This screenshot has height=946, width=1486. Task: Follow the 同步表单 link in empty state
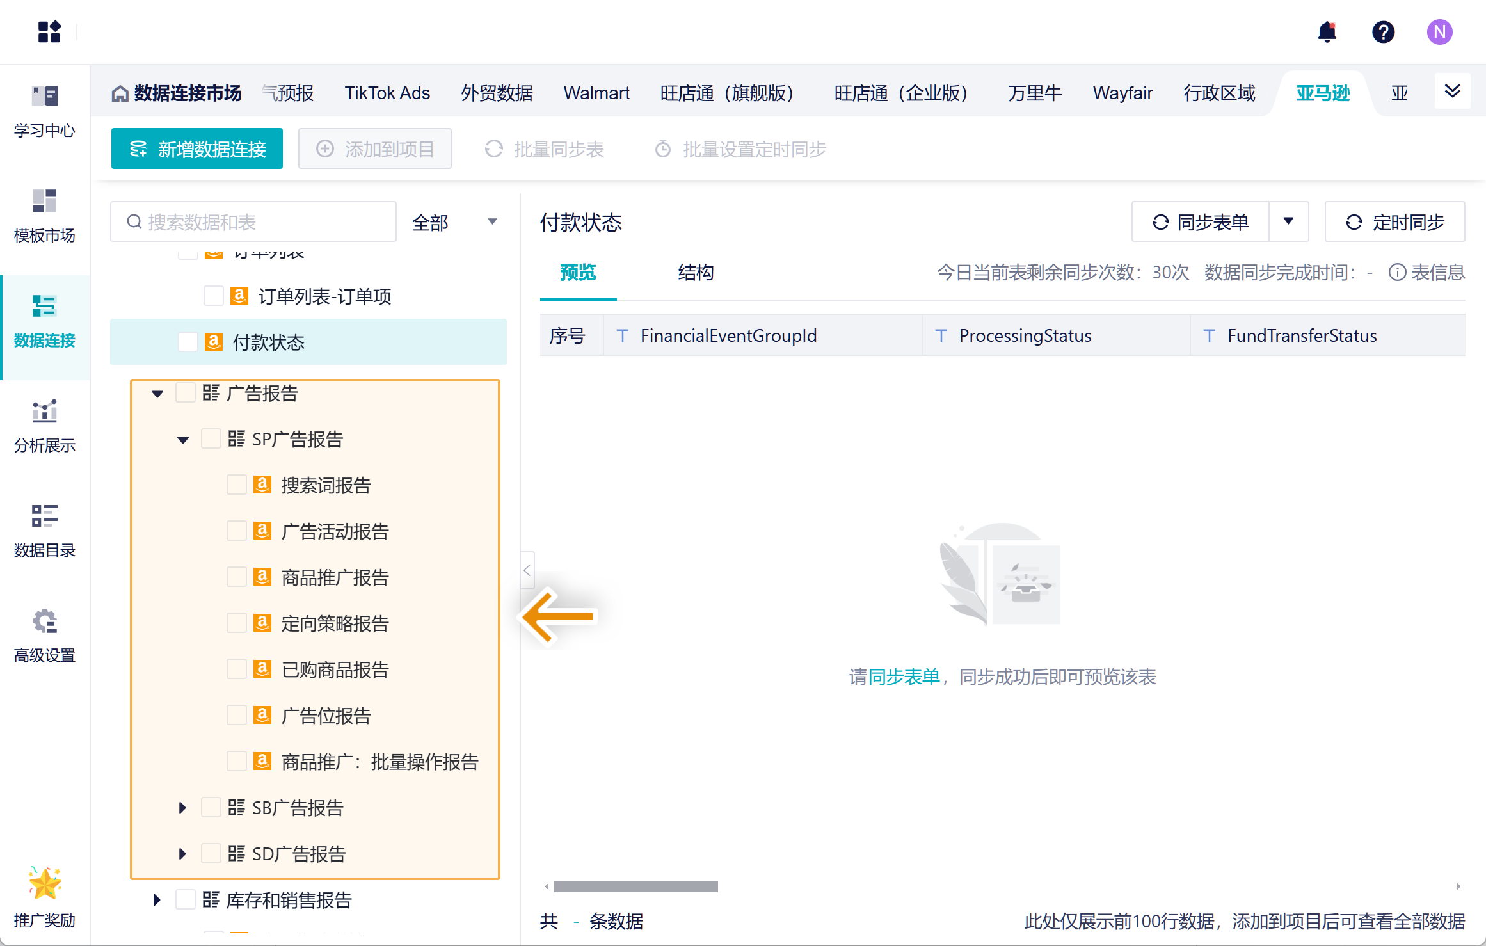pos(904,677)
